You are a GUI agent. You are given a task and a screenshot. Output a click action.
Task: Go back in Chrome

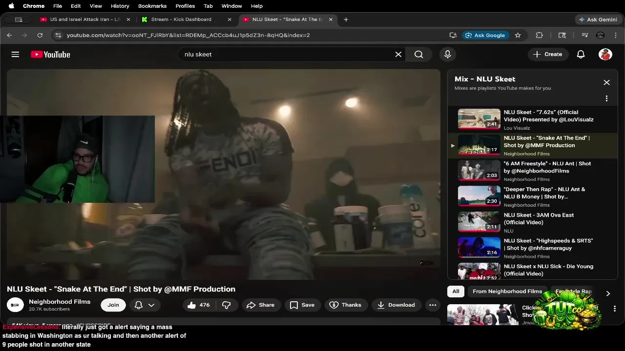[9, 35]
